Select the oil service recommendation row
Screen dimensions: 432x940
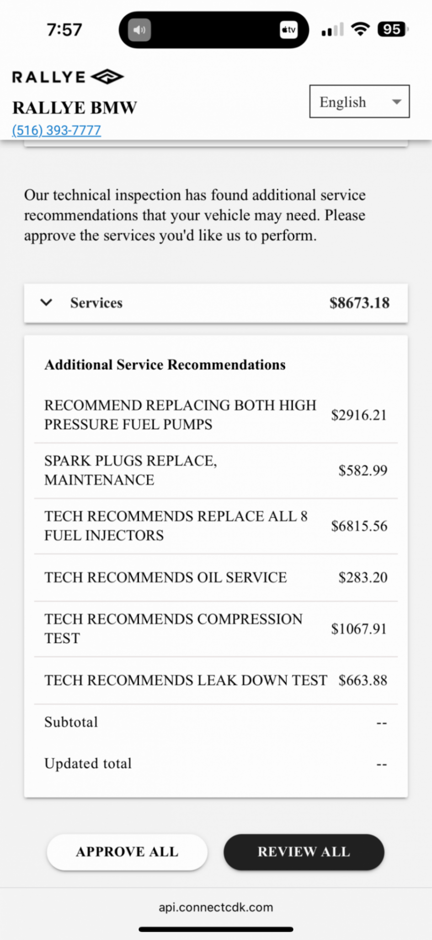click(x=215, y=577)
